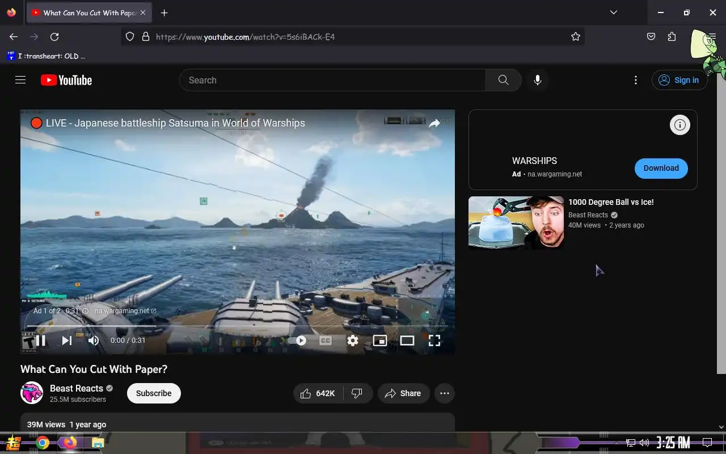Close the What Can You Cut tab
The width and height of the screenshot is (726, 454).
click(x=143, y=12)
